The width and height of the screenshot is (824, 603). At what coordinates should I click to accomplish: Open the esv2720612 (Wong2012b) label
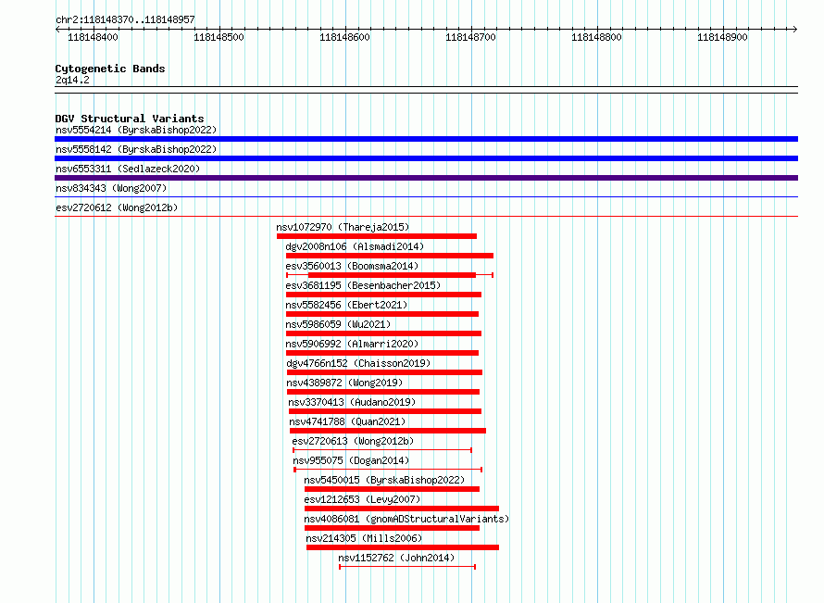[x=117, y=207]
